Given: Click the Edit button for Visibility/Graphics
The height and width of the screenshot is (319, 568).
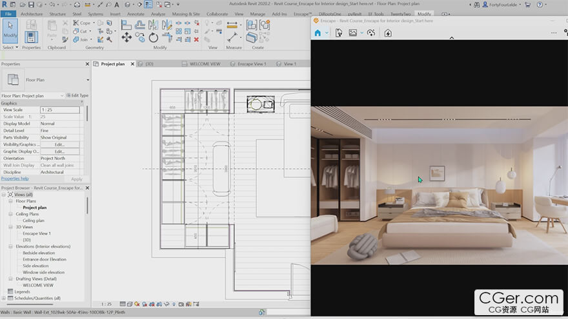Looking at the screenshot, I should 60,144.
